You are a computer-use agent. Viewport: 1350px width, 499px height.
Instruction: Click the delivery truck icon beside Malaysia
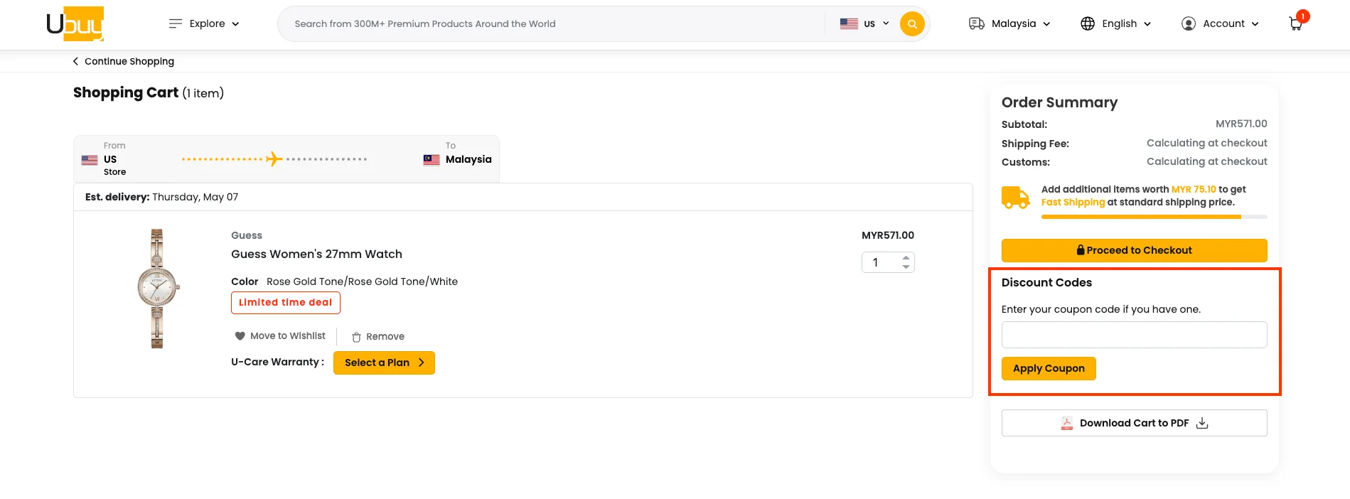976,23
